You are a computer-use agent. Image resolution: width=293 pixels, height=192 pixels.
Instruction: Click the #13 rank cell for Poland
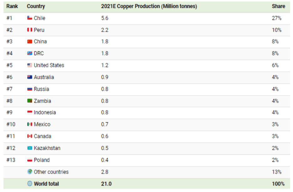(x=11, y=160)
